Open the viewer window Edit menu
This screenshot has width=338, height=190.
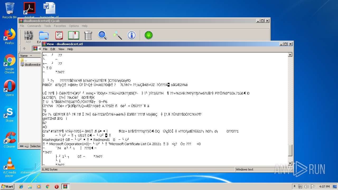click(53, 49)
